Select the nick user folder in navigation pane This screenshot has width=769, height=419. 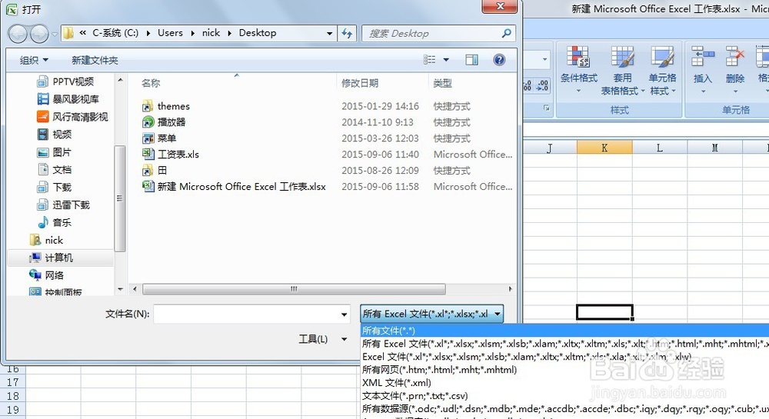pos(46,240)
